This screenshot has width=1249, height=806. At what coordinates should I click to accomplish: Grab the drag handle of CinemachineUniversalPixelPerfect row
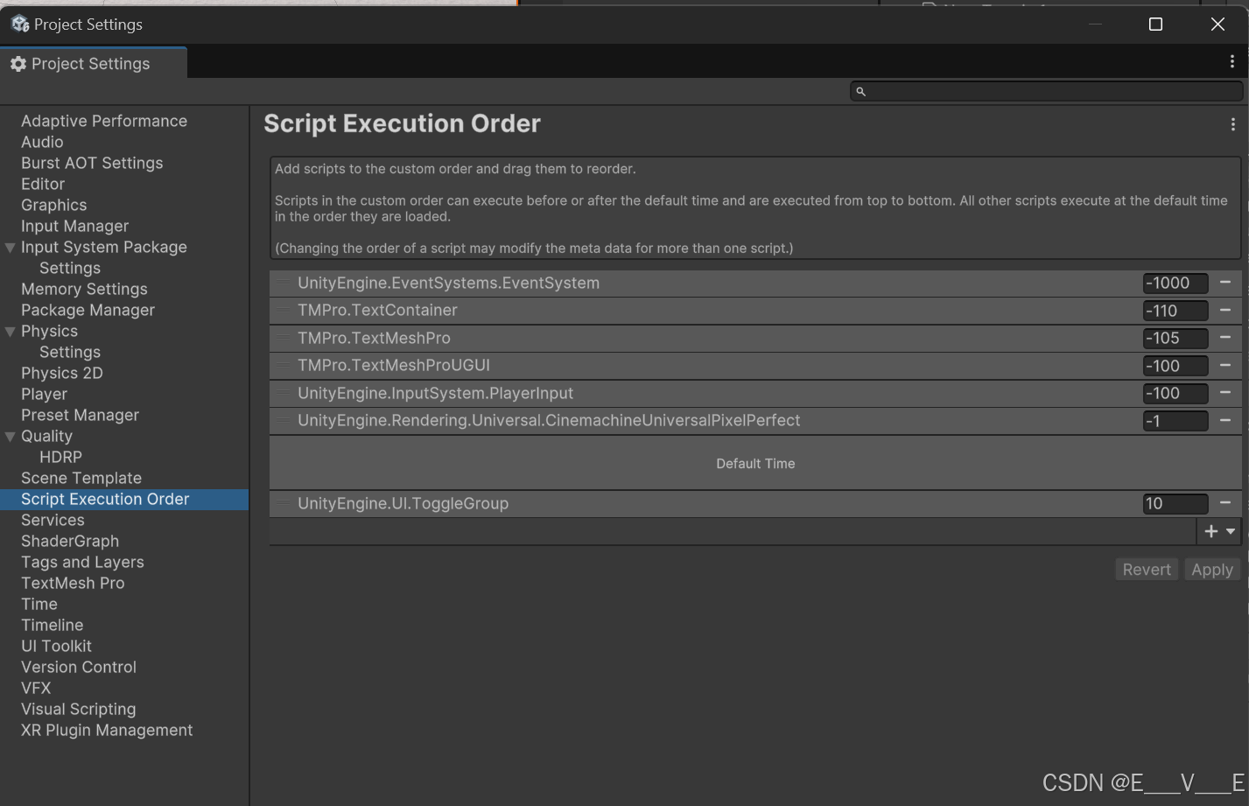pos(284,420)
